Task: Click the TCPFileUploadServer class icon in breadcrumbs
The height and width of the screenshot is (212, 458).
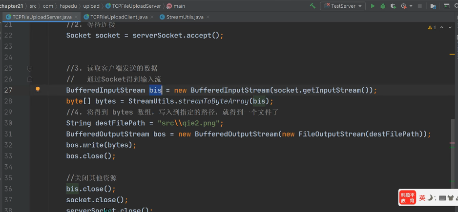Action: [108, 6]
